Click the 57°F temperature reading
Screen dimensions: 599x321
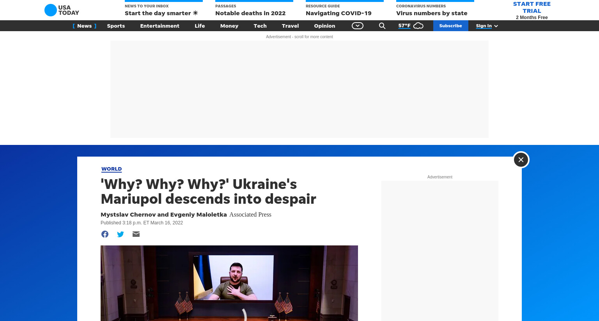(404, 26)
